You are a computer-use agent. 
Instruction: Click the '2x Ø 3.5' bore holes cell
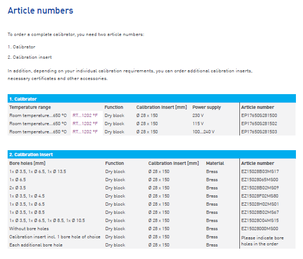(17, 188)
